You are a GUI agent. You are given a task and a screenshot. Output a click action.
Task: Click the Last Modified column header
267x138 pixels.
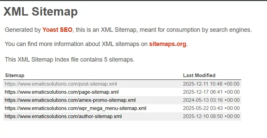coord(199,75)
